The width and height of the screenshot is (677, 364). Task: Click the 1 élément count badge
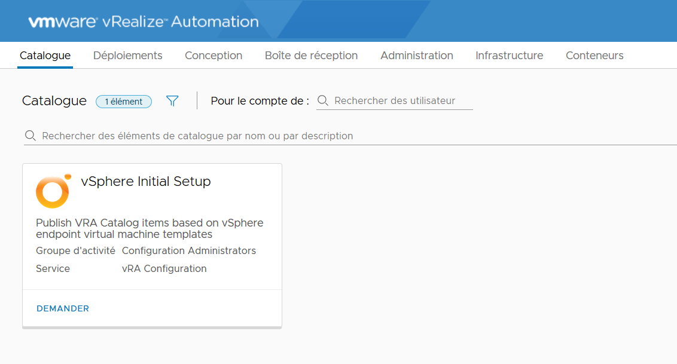pos(123,102)
